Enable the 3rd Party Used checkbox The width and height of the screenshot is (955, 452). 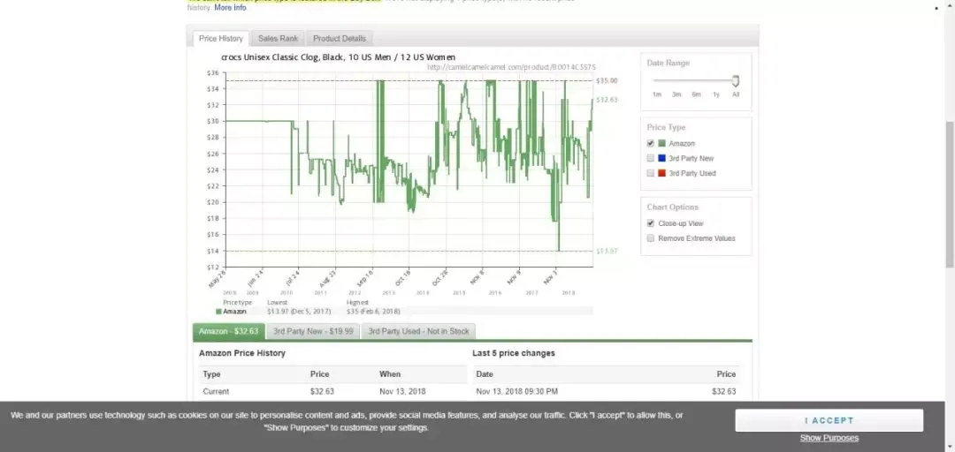pos(651,173)
